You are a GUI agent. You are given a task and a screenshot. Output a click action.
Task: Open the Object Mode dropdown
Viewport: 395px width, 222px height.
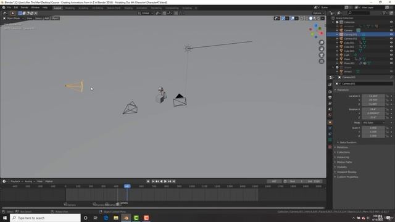tap(13, 18)
